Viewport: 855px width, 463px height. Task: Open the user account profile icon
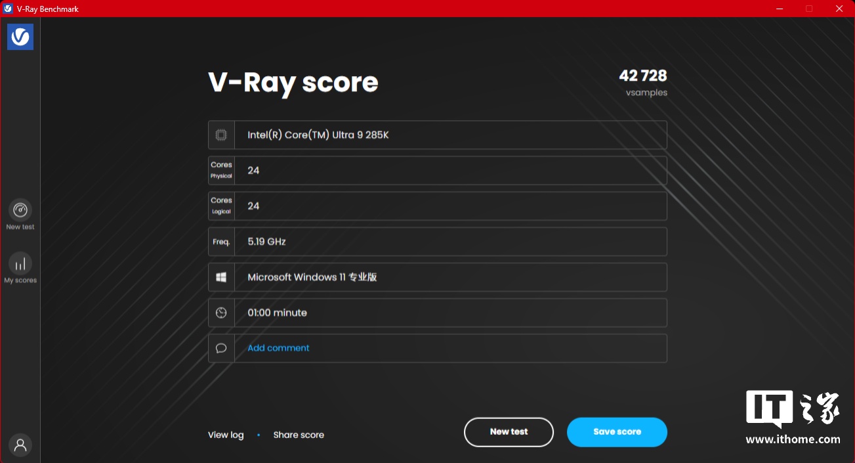pyautogui.click(x=20, y=445)
